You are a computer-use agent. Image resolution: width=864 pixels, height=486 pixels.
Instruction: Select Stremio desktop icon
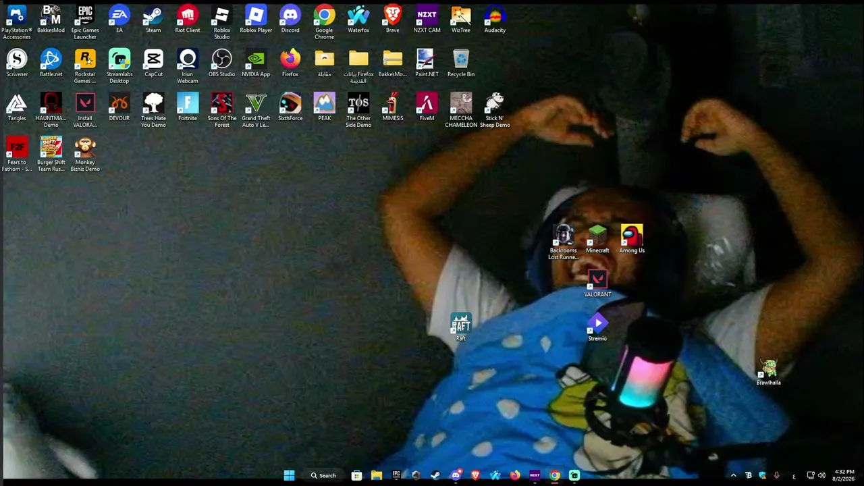(x=597, y=327)
